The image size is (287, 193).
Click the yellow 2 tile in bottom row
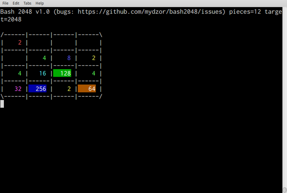pyautogui.click(x=69, y=89)
